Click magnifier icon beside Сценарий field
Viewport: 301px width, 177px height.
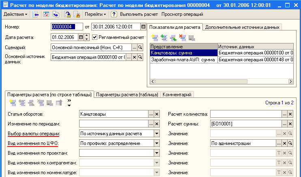point(140,47)
